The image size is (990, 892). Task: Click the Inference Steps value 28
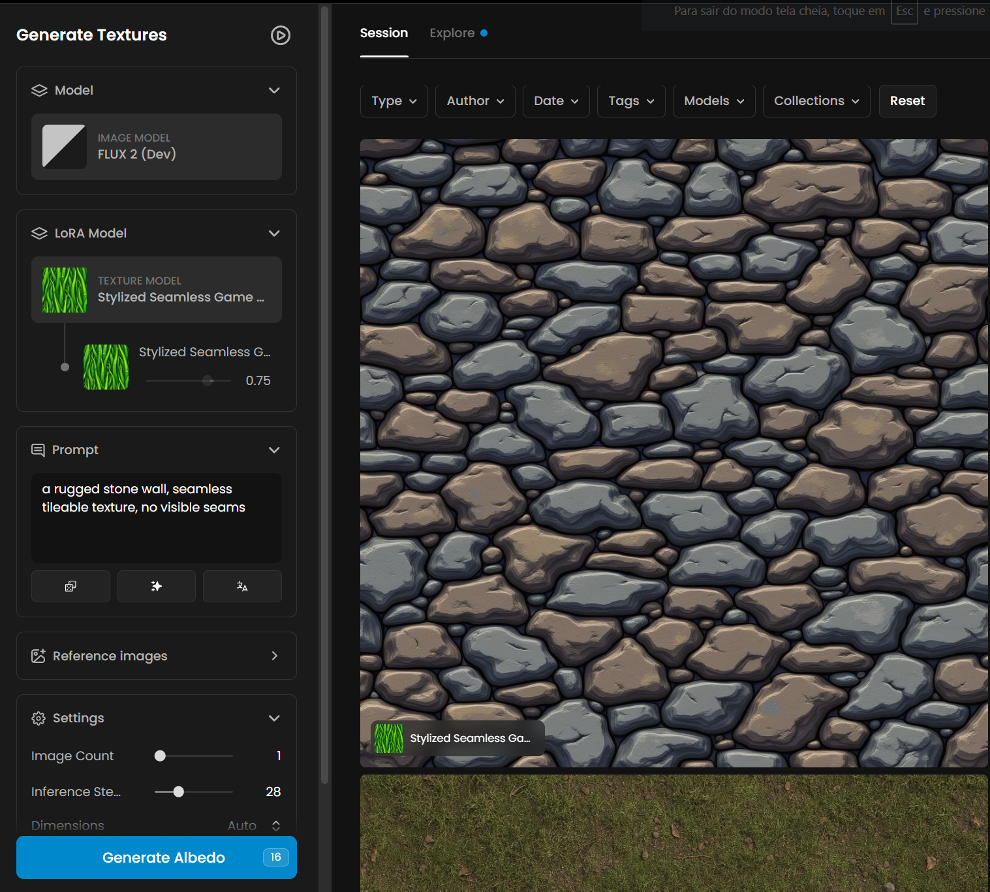[273, 792]
